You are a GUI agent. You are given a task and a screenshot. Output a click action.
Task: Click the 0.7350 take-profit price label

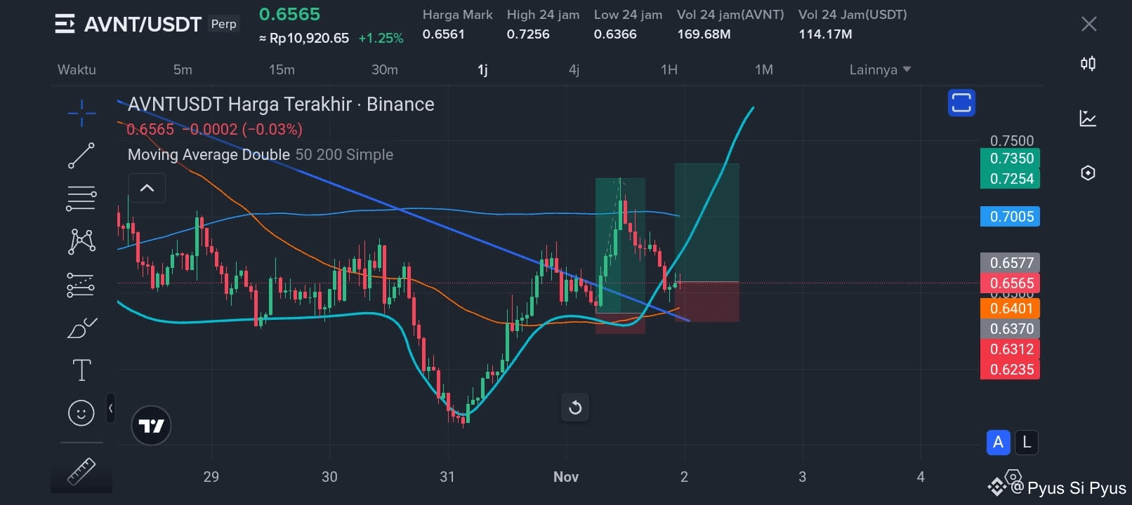(1011, 159)
